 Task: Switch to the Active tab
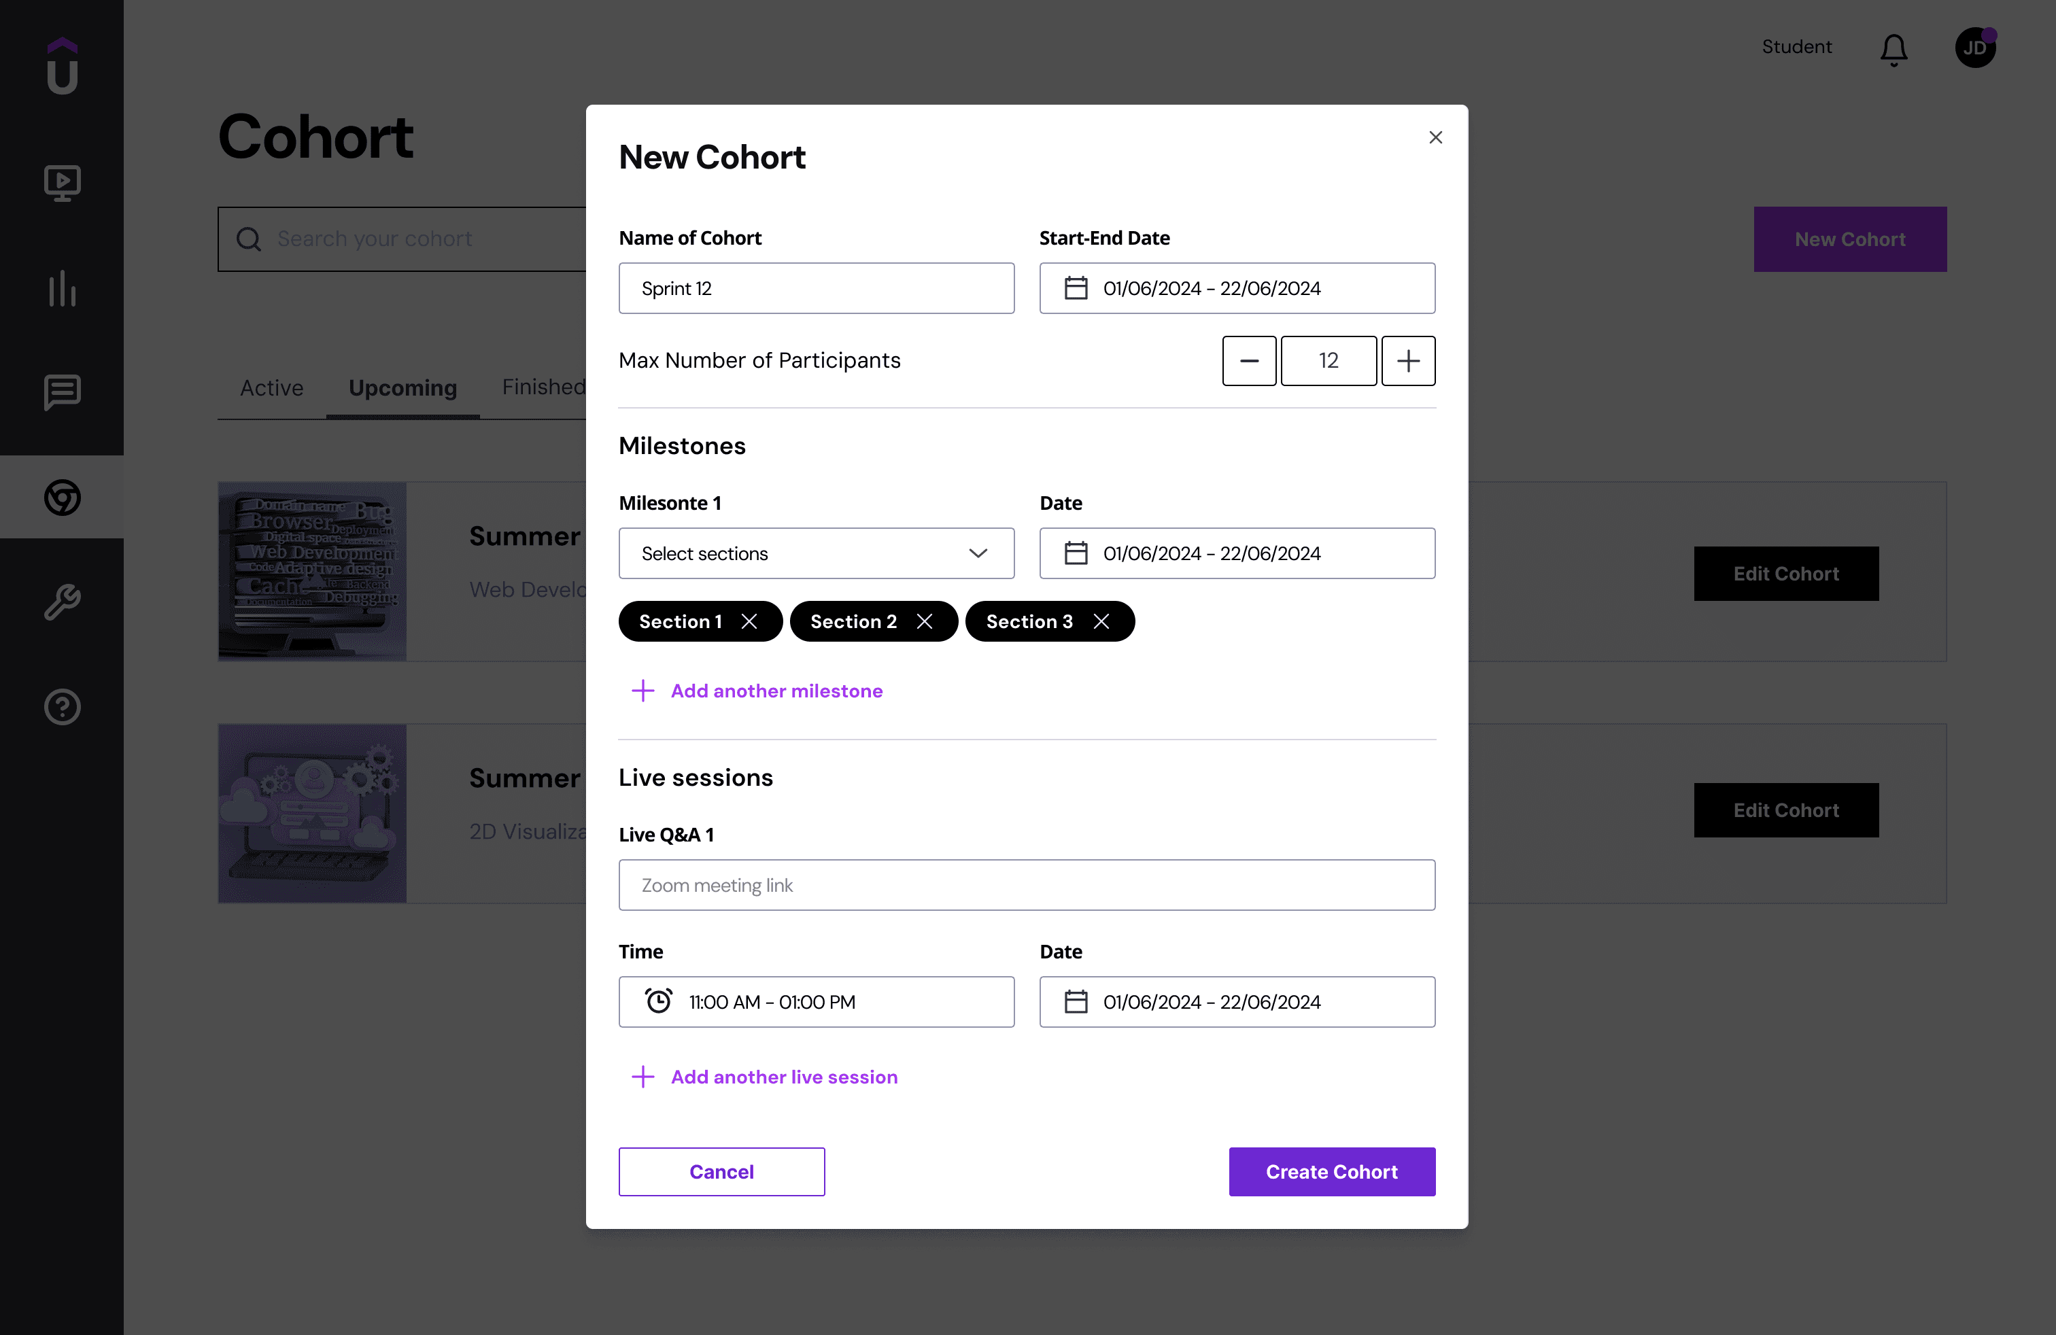click(x=271, y=387)
